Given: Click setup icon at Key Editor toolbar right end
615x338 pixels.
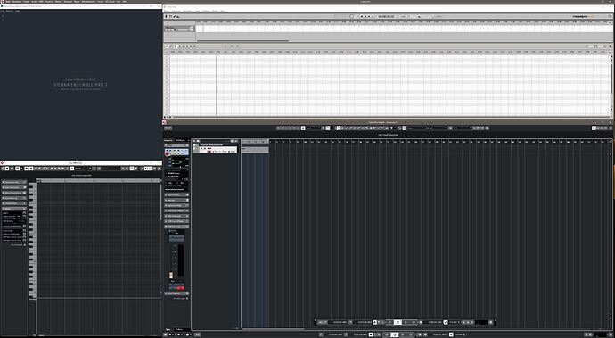Looking at the screenshot, I should 160,169.
